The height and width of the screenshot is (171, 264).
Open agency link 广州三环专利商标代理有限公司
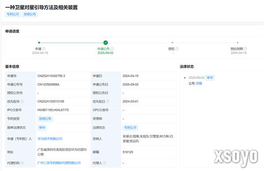coord(59,163)
